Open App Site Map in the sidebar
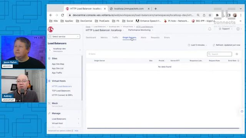Screen dimensions: 246x138 click(58, 64)
